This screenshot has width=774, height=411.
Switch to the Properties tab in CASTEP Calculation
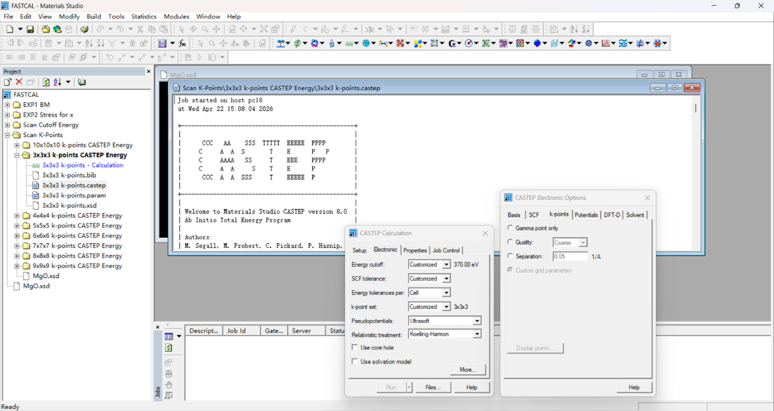(415, 250)
